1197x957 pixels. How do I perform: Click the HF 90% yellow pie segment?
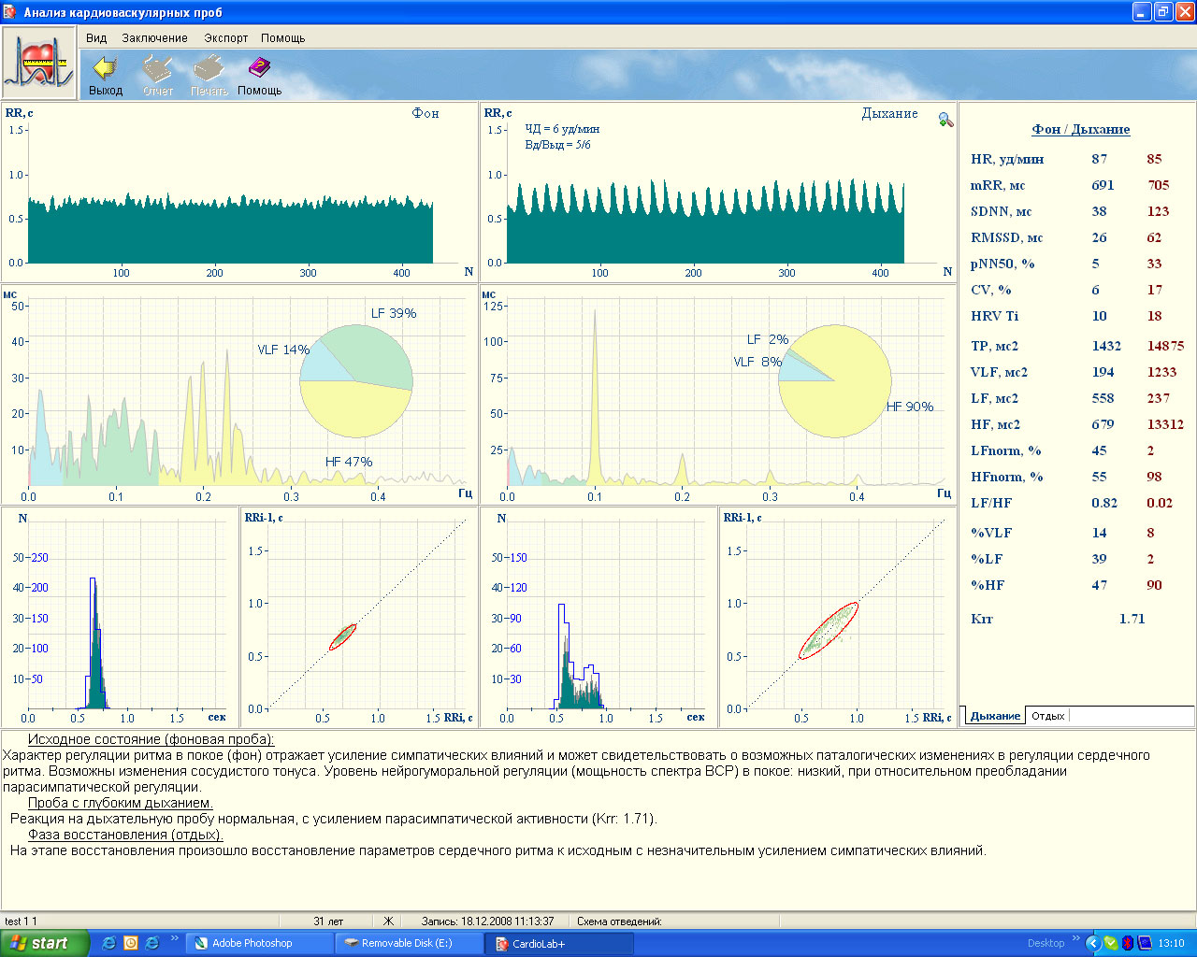point(842,402)
